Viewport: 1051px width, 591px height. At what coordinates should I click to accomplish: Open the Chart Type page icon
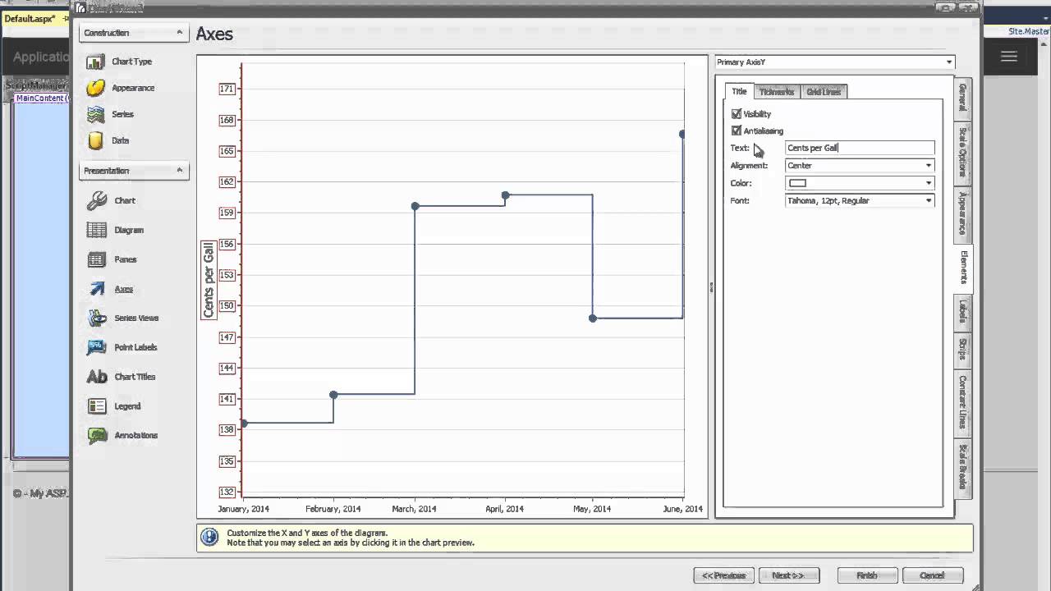tap(96, 62)
